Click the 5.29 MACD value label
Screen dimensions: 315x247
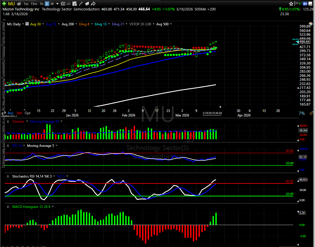tap(302, 213)
